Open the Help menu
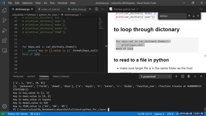Viewport: 206px width, 116px height. (x=73, y=3)
